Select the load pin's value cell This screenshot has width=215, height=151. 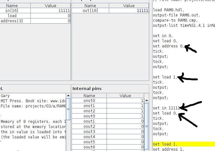(x=51, y=16)
